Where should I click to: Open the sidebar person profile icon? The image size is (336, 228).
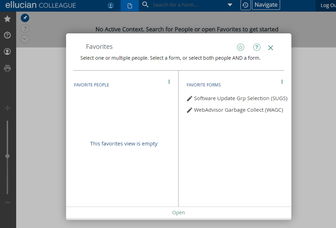tap(7, 52)
